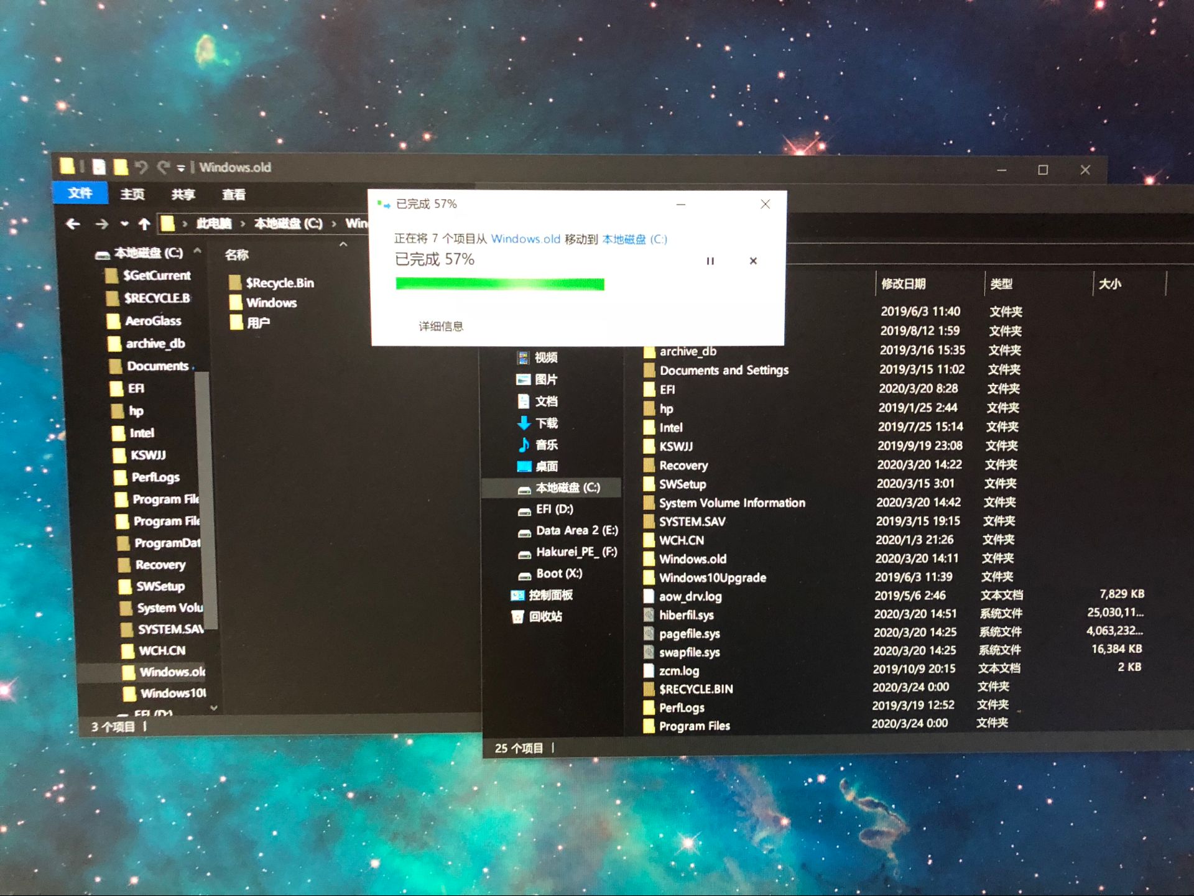The height and width of the screenshot is (896, 1194).
Task: Click the Windows.old link in dialog
Action: click(x=525, y=239)
